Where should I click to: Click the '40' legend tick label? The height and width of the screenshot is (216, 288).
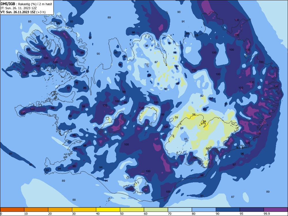pos(98,214)
